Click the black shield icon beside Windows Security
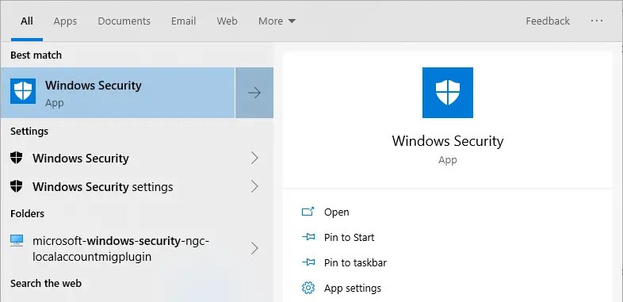Screen dimensions: 623x302 click(x=17, y=158)
